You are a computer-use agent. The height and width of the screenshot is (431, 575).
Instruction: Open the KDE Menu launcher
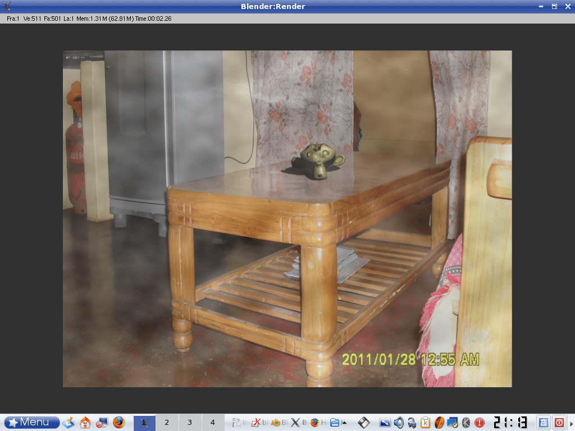pos(32,422)
